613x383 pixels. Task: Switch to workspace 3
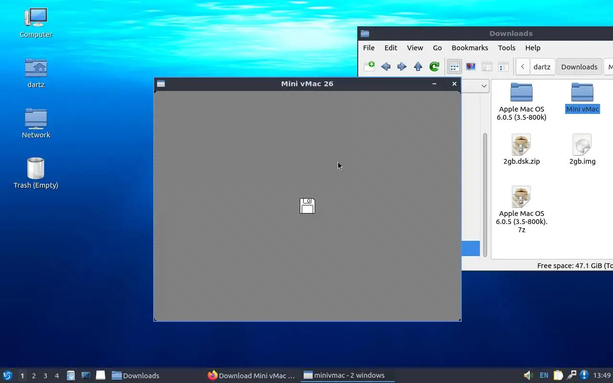tap(45, 376)
